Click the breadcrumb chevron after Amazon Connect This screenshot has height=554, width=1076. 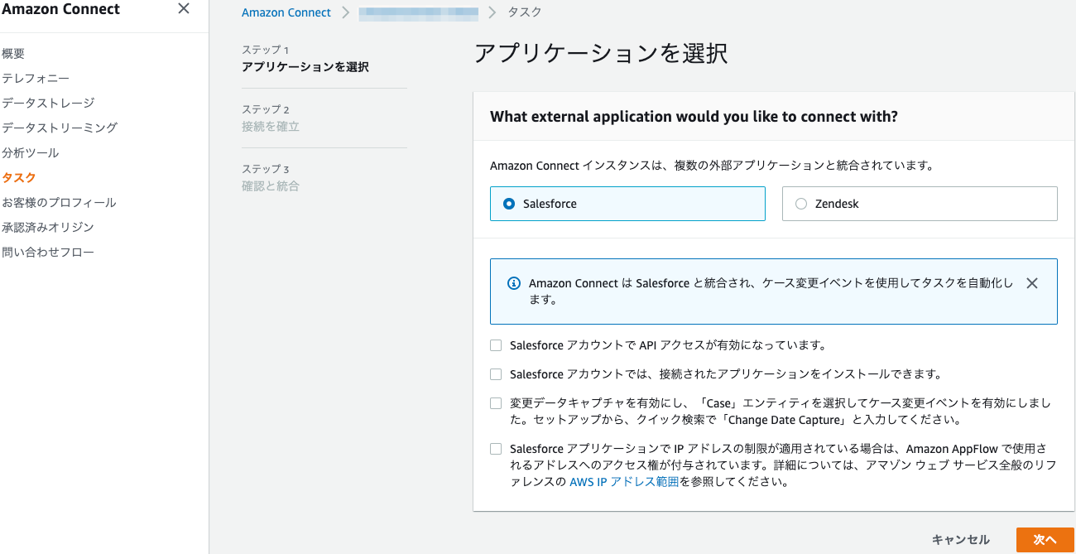[x=345, y=12]
